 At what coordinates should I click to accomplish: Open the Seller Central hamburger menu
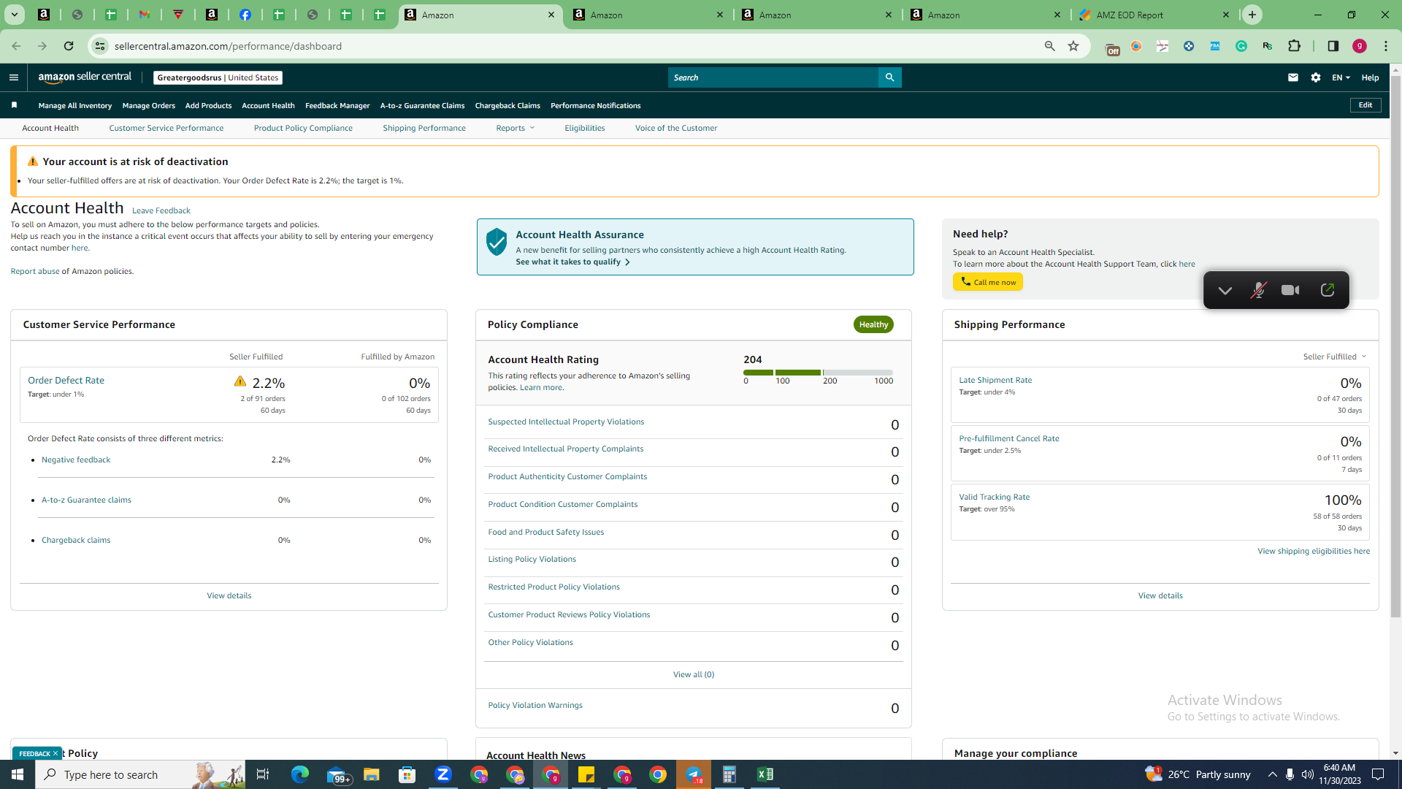click(x=13, y=77)
